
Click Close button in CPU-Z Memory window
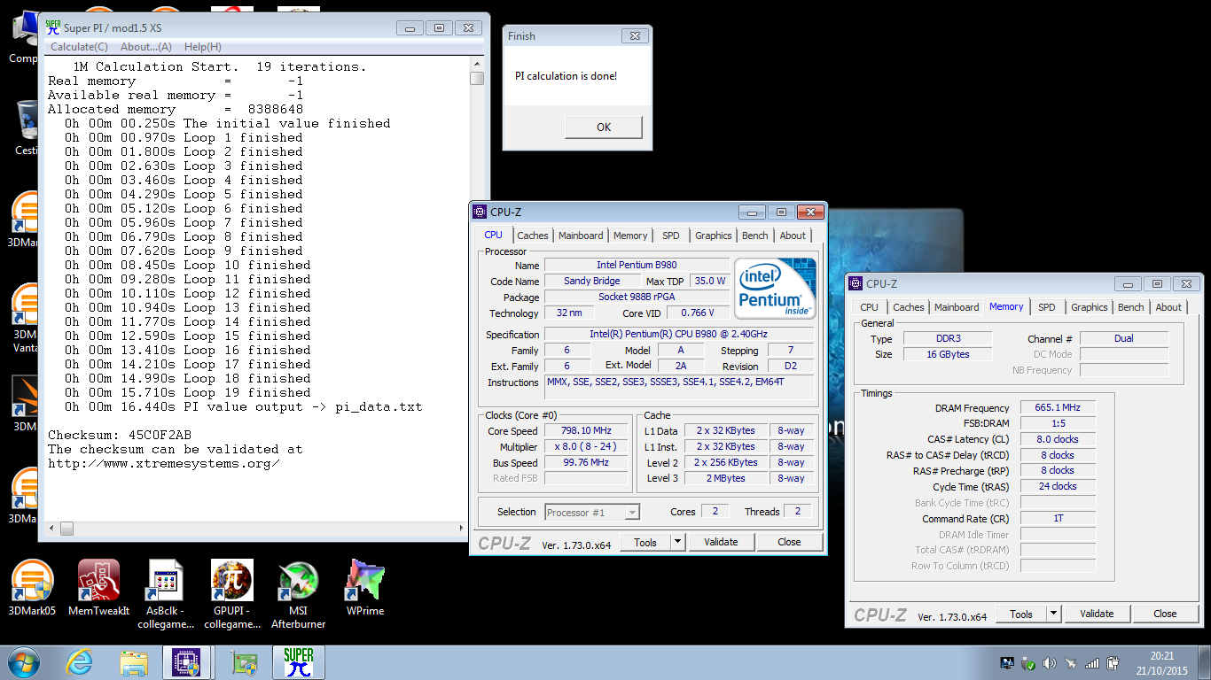[x=1165, y=614]
